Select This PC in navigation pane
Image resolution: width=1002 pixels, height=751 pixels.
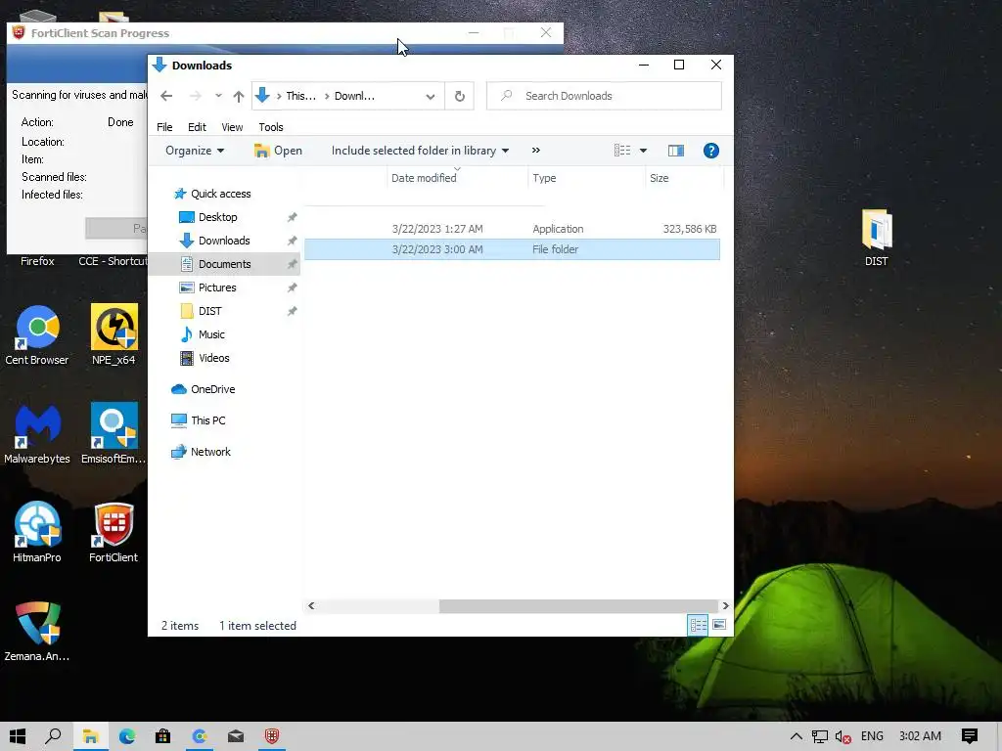(x=207, y=420)
